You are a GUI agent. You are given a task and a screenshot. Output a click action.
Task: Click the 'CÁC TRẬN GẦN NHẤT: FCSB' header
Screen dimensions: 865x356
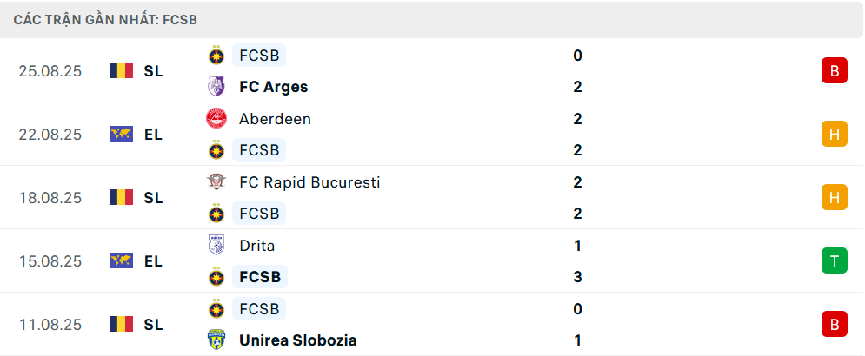(109, 19)
